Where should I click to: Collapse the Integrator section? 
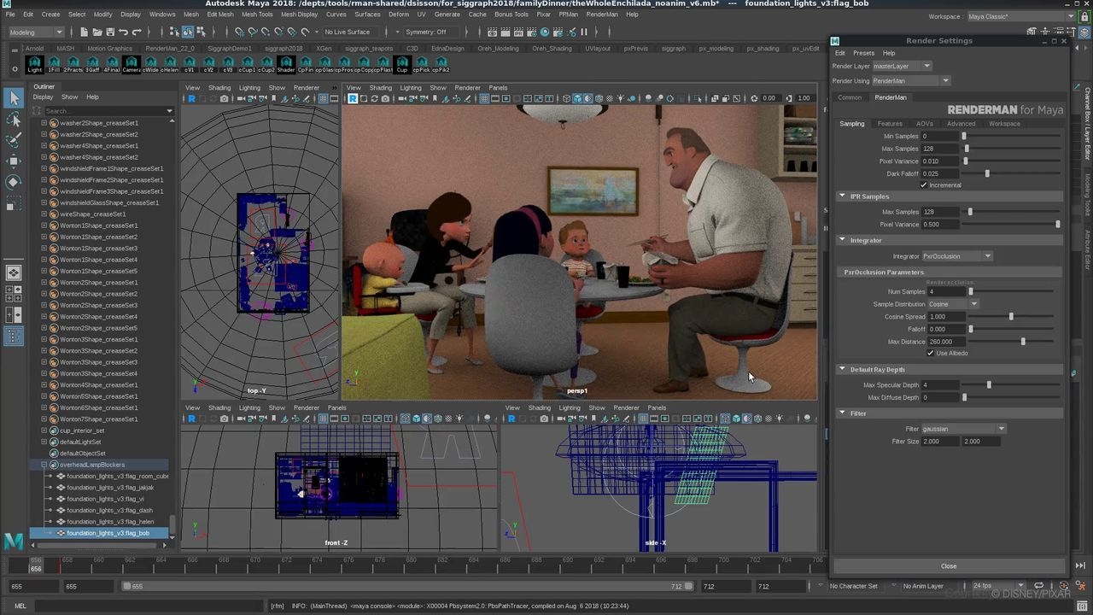coord(842,240)
